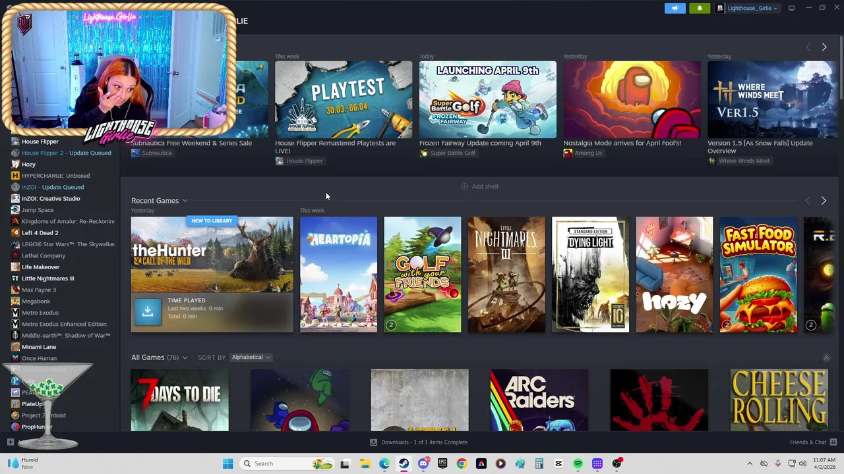Expand the Recent Games shelf dropdown
The height and width of the screenshot is (474, 844).
pyautogui.click(x=185, y=201)
